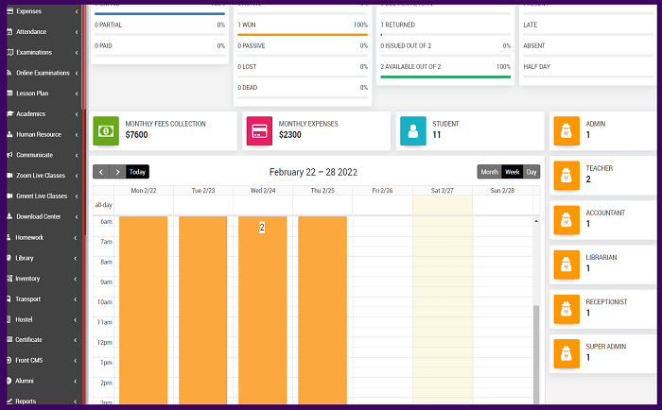
Task: Go to next week in calendar
Action: pos(117,172)
